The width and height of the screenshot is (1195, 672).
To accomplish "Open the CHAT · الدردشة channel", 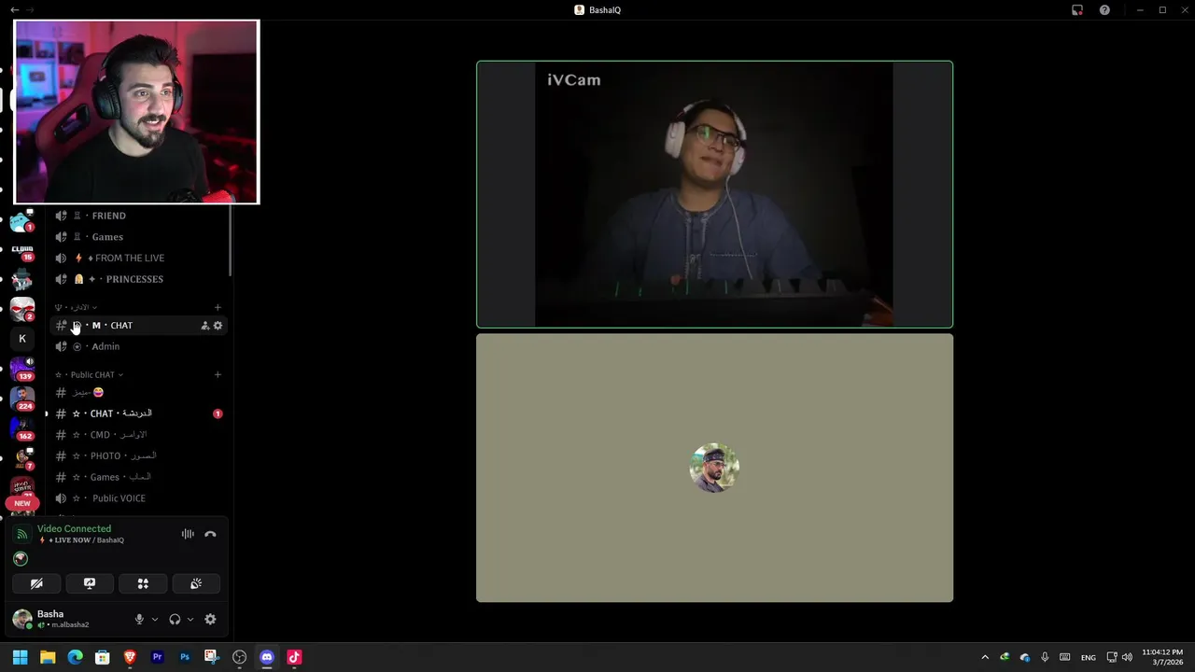I will [x=139, y=413].
